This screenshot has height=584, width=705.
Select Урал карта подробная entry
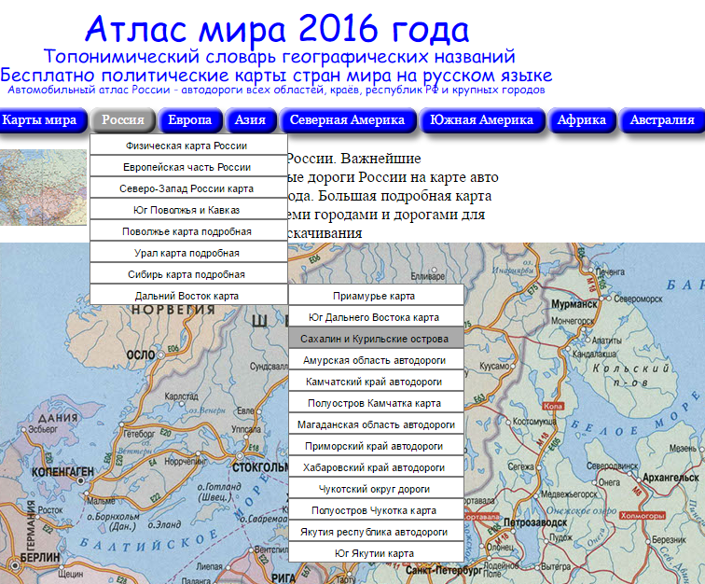click(188, 253)
